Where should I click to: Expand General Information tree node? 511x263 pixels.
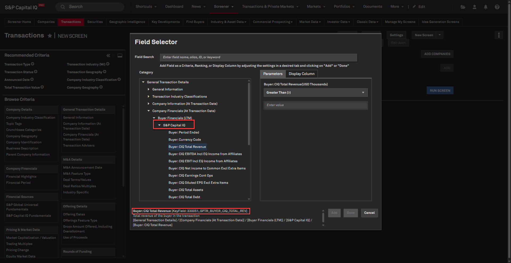(149, 89)
